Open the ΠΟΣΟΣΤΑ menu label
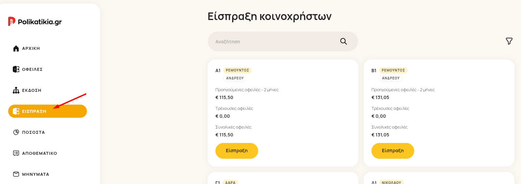 pos(33,133)
